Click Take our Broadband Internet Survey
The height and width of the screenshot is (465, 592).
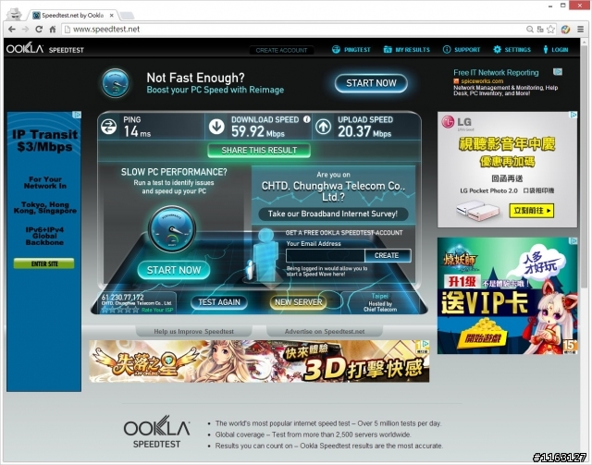tap(333, 214)
